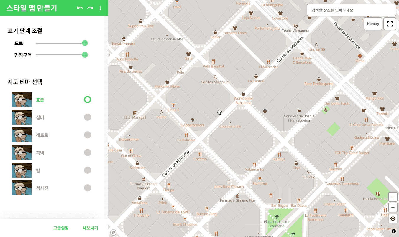Redo the last style change
Screen dimensions: 399x237
[90, 8]
